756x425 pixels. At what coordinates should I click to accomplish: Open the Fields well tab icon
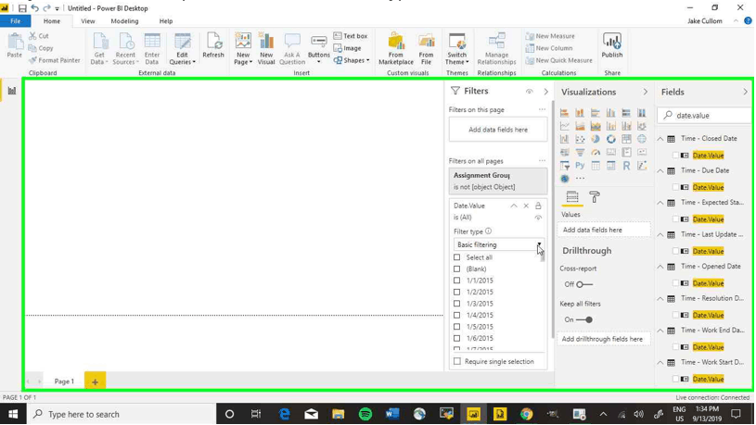pos(572,197)
